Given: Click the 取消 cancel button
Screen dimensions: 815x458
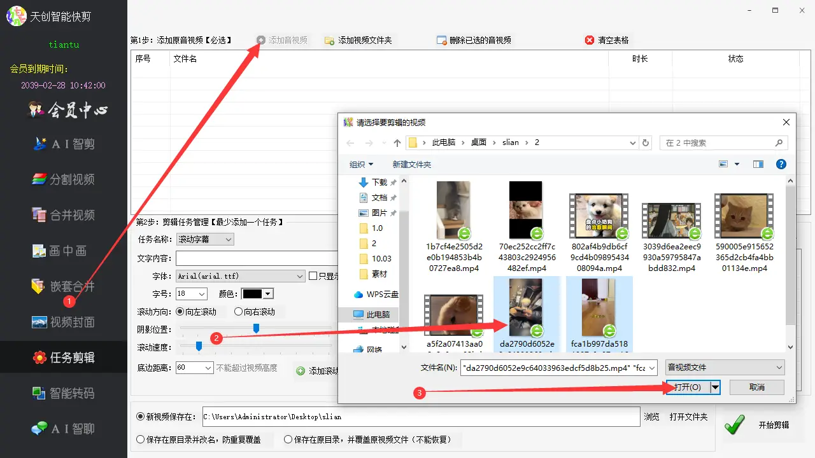Looking at the screenshot, I should pos(756,387).
